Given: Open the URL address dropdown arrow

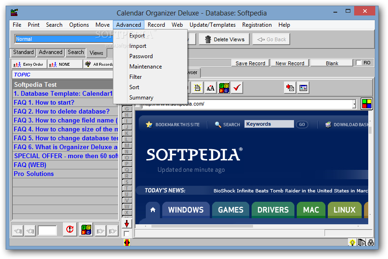Looking at the screenshot, I should pyautogui.click(x=354, y=104).
